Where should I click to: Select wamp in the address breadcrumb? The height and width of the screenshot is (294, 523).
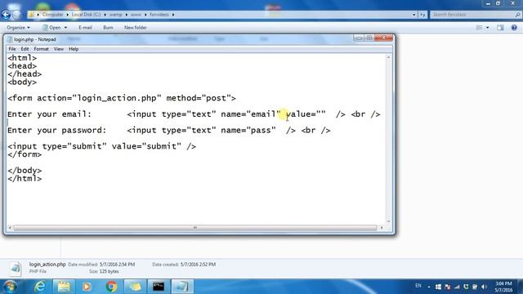click(116, 15)
